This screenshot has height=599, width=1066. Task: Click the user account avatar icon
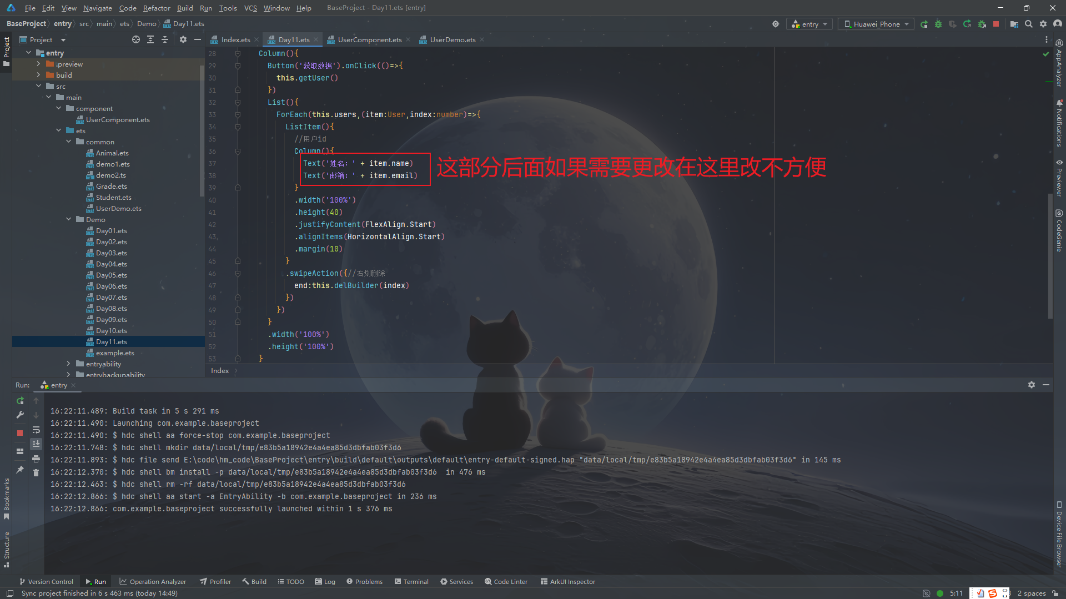[1058, 24]
